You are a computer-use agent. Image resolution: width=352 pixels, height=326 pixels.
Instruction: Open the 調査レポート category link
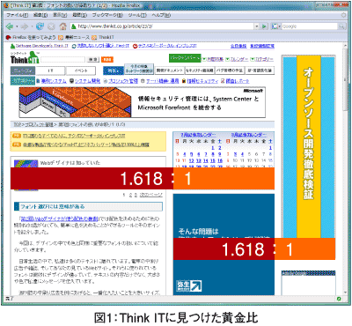[238, 81]
